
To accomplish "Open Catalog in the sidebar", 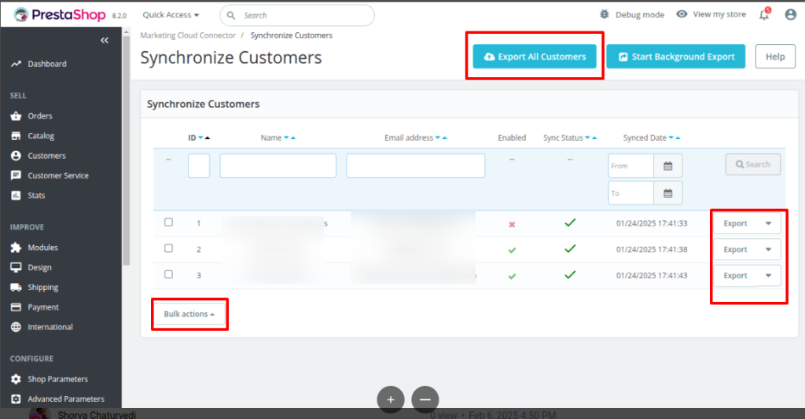I will point(41,136).
